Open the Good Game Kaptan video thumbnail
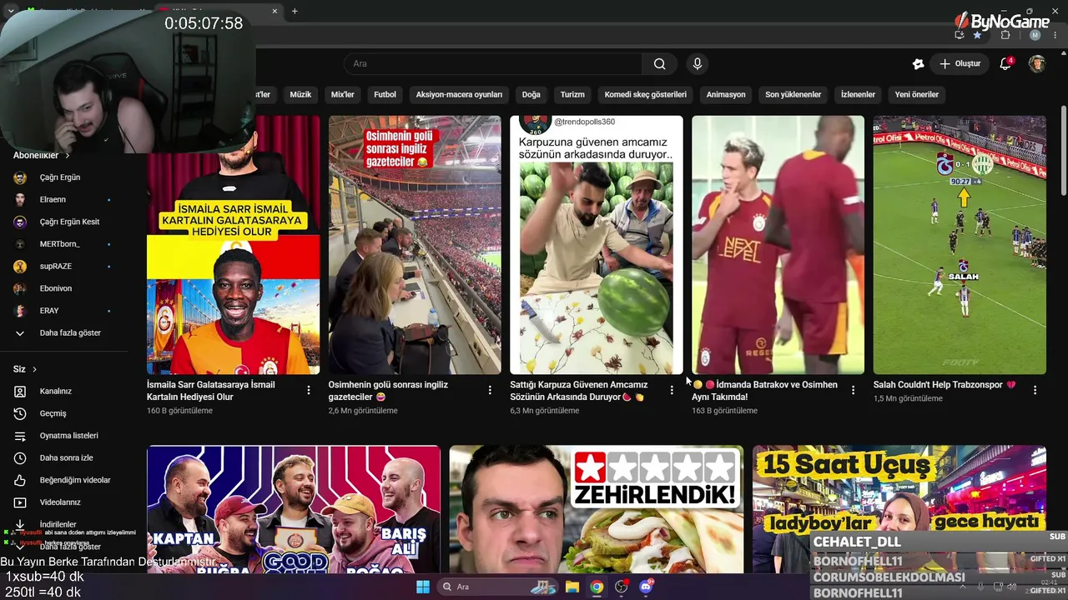 click(x=294, y=509)
